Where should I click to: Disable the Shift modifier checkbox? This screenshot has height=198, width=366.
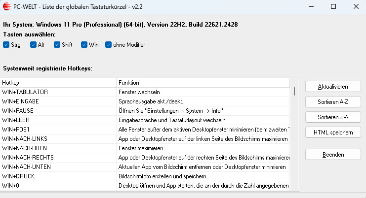57,45
